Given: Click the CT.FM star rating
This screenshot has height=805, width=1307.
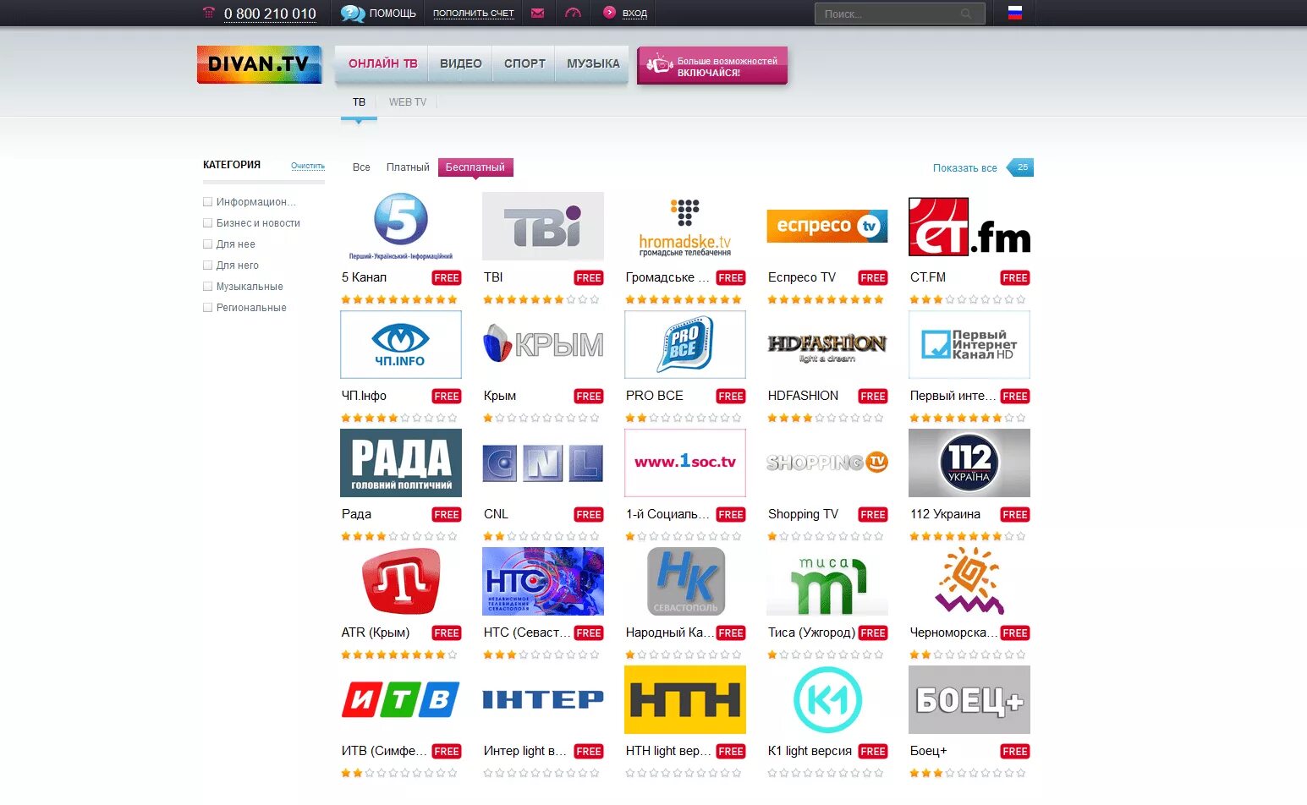Looking at the screenshot, I should click(x=968, y=299).
